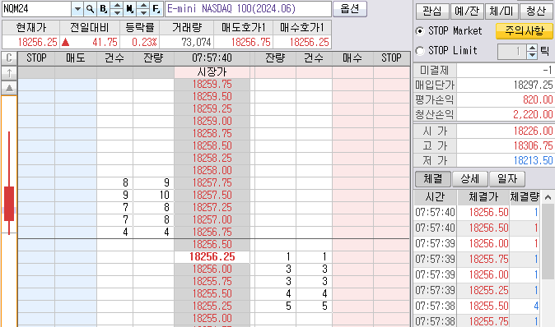This screenshot has width=555, height=327.
Task: Step down arrow right of B button
Action: [116, 12]
